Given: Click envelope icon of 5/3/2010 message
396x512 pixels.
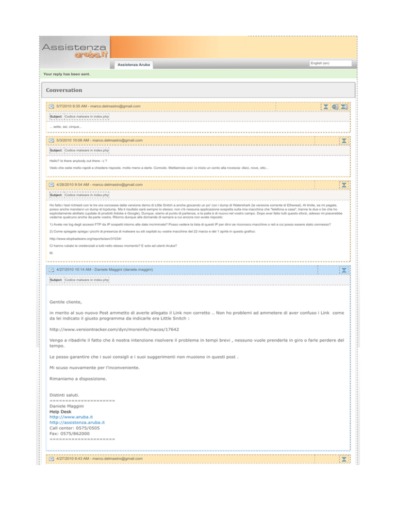Looking at the screenshot, I should point(52,141).
